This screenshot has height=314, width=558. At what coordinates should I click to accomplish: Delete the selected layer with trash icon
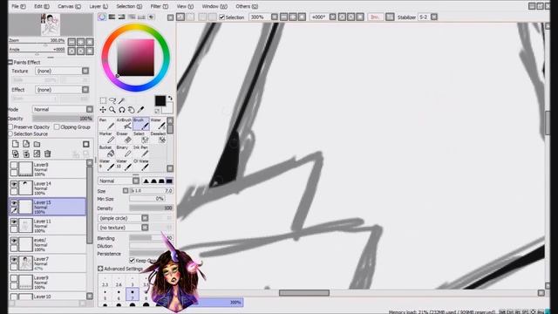pyautogui.click(x=48, y=154)
